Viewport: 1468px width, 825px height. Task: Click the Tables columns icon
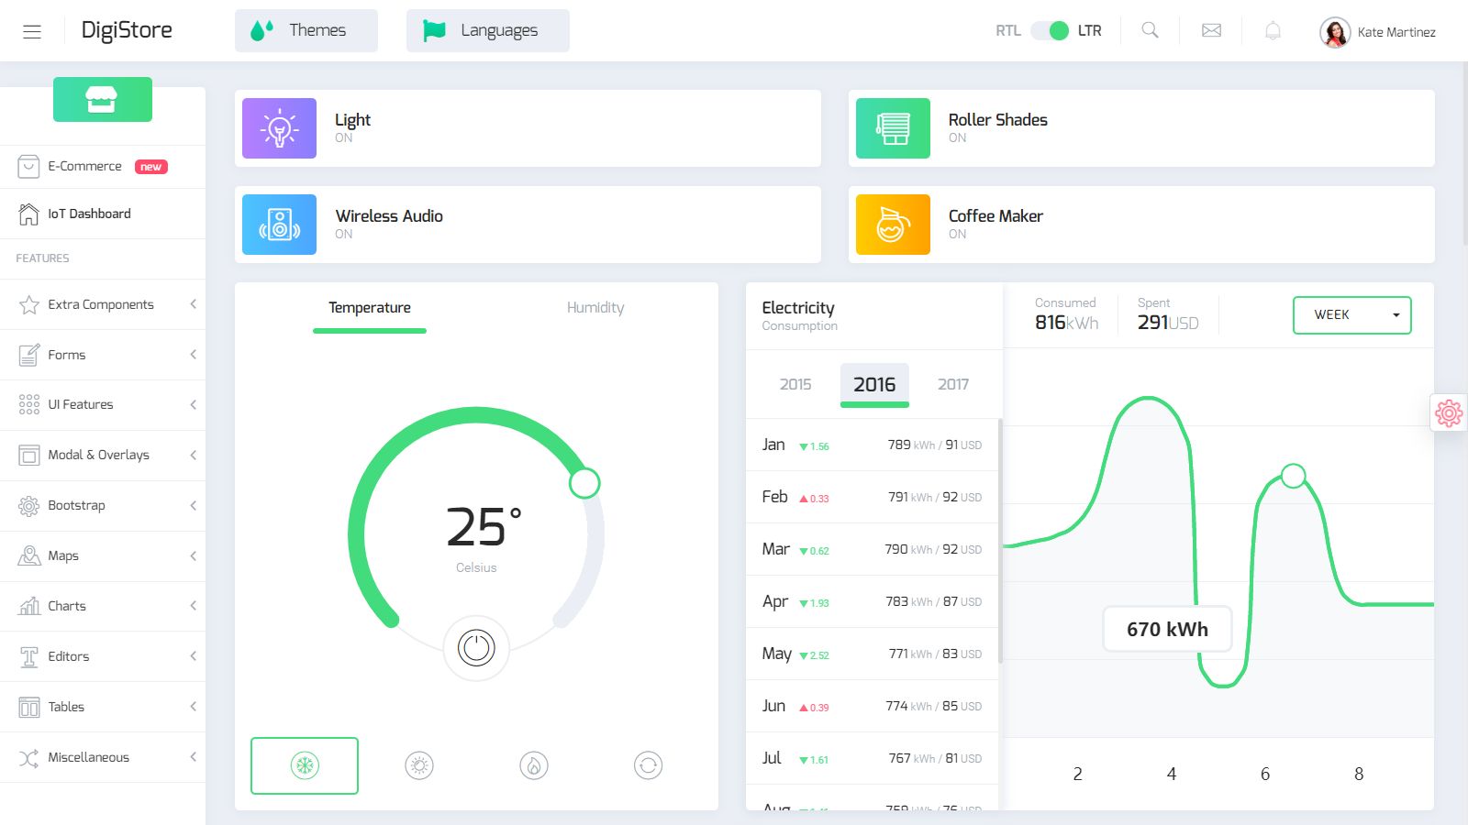[29, 707]
